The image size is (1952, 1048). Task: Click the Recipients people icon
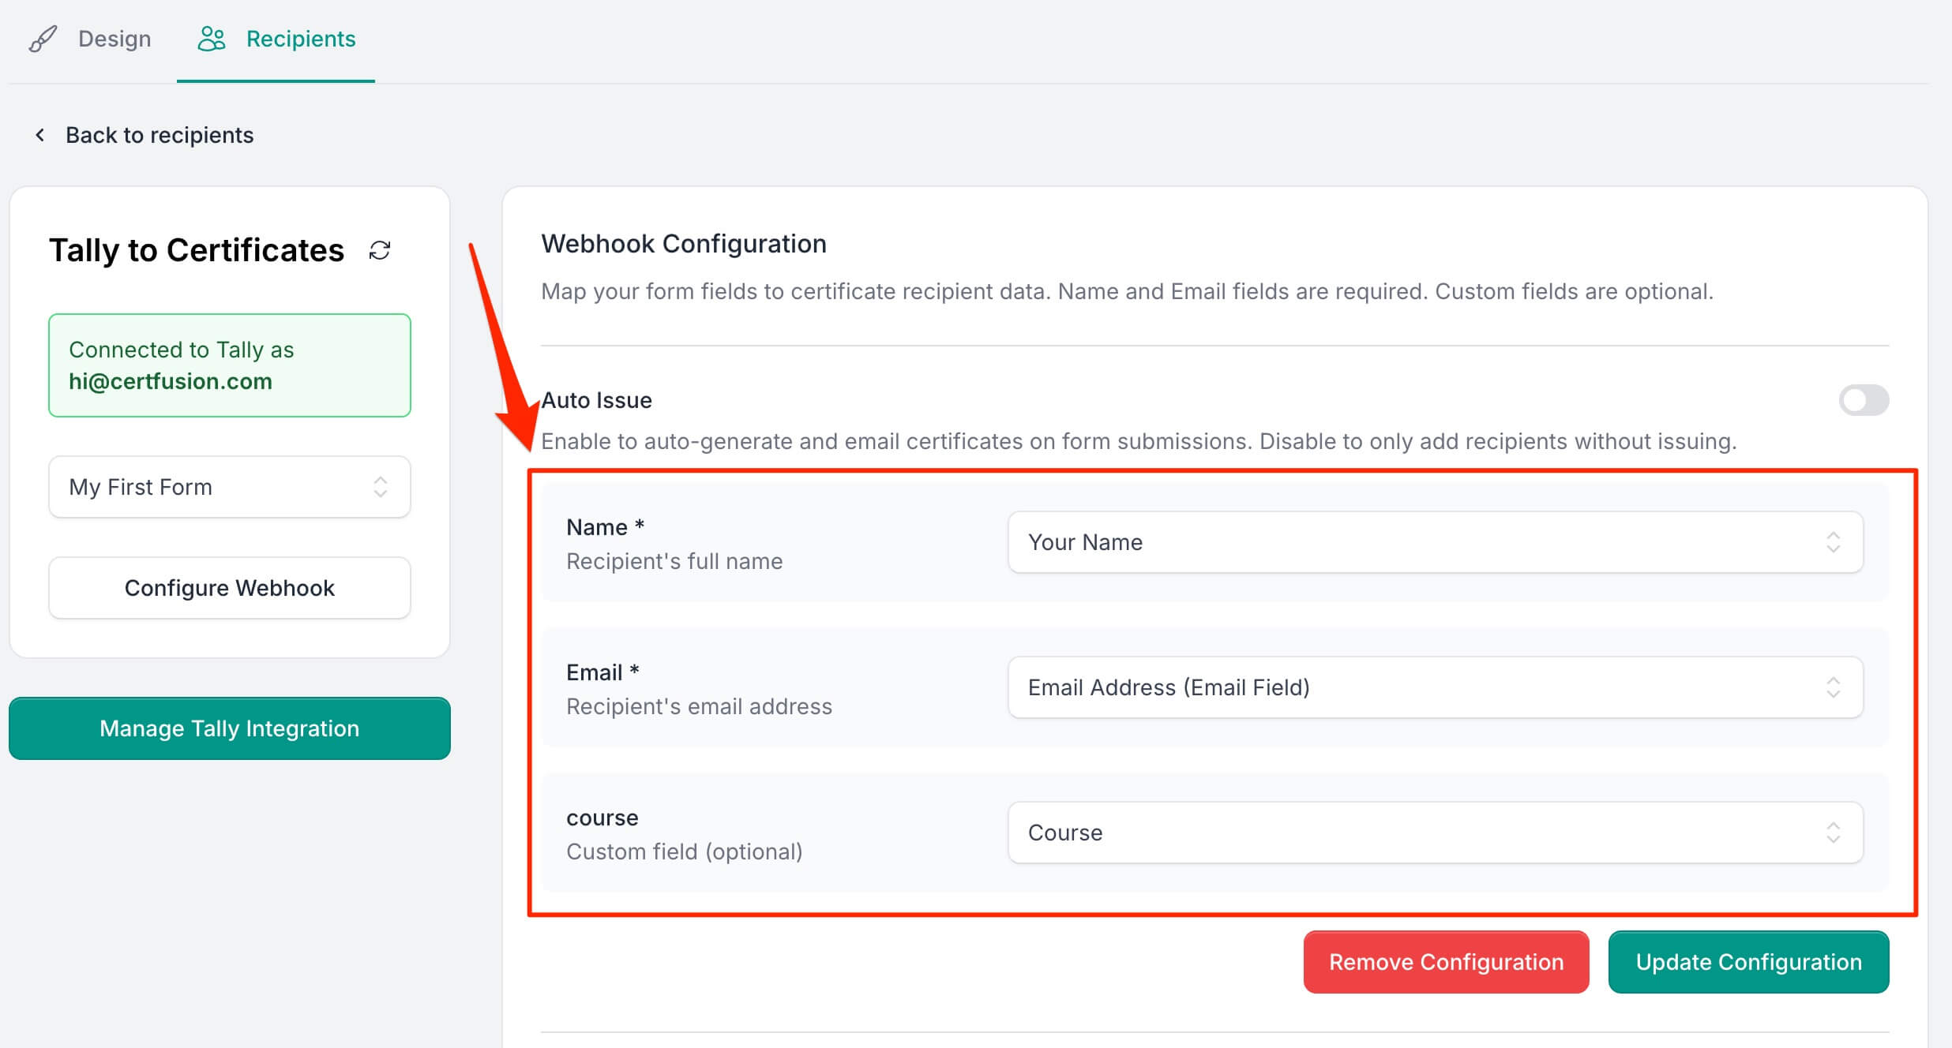(212, 39)
